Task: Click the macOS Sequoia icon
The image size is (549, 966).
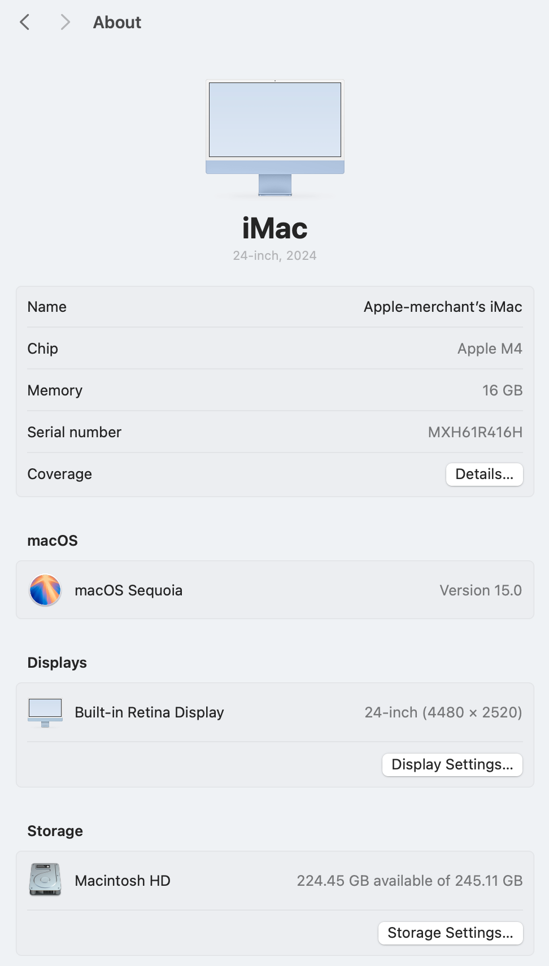Action: point(45,590)
